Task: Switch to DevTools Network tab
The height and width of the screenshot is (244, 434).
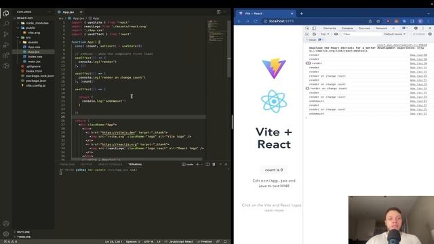Action: (381, 28)
